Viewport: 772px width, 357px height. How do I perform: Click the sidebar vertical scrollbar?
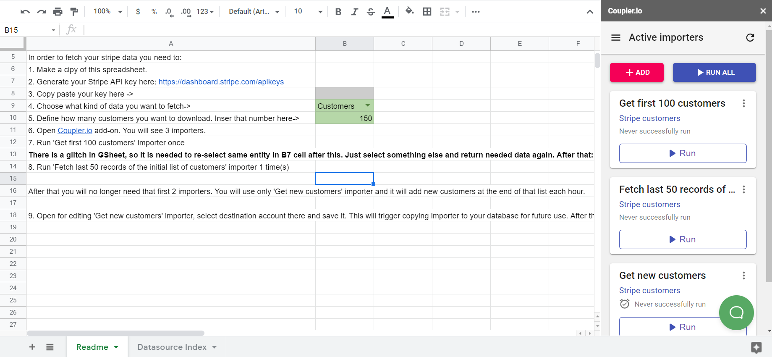tap(769, 156)
